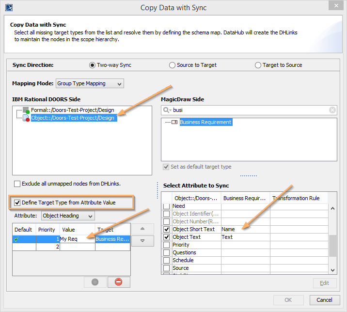Click the 'Text' mapping cell for Object Text
347x312 pixels.
point(245,237)
